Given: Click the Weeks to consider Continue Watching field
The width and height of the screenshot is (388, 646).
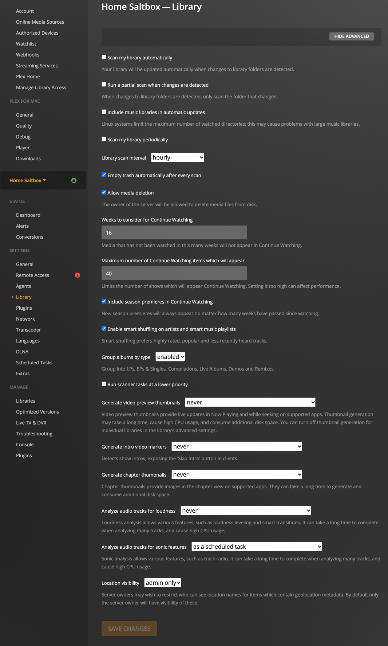Looking at the screenshot, I should pyautogui.click(x=174, y=232).
